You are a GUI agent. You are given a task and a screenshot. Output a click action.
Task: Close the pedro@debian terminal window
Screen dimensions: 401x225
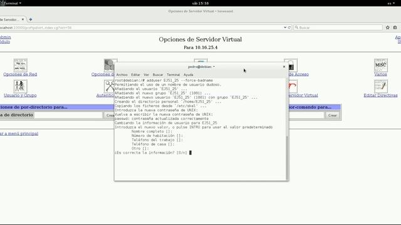284,67
